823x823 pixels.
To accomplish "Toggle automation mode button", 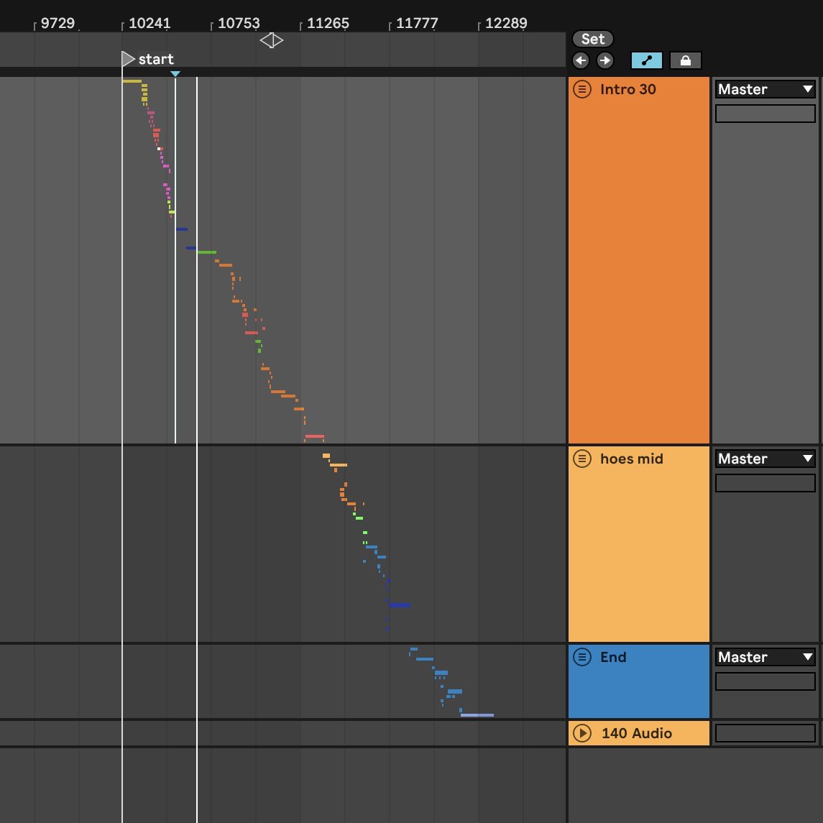I will tap(647, 60).
